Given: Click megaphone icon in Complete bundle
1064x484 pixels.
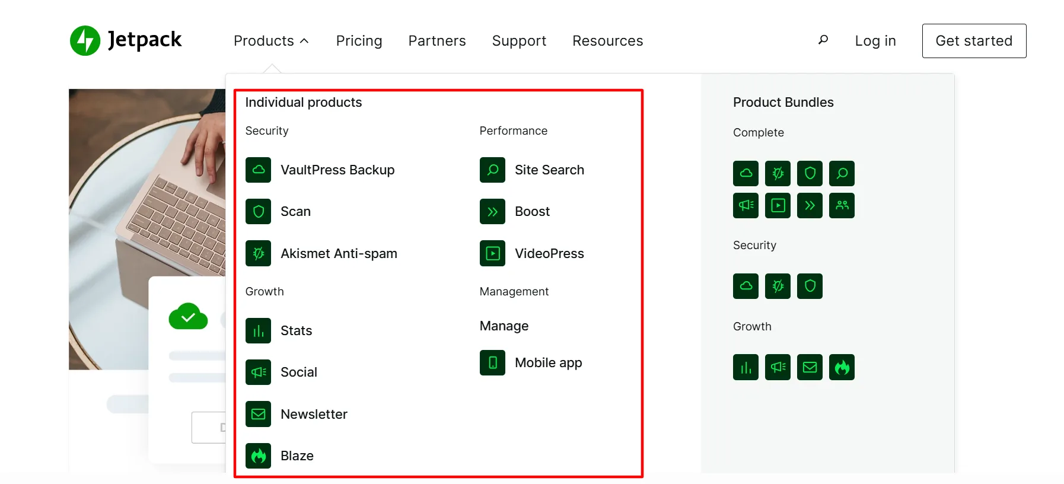Looking at the screenshot, I should pyautogui.click(x=746, y=205).
